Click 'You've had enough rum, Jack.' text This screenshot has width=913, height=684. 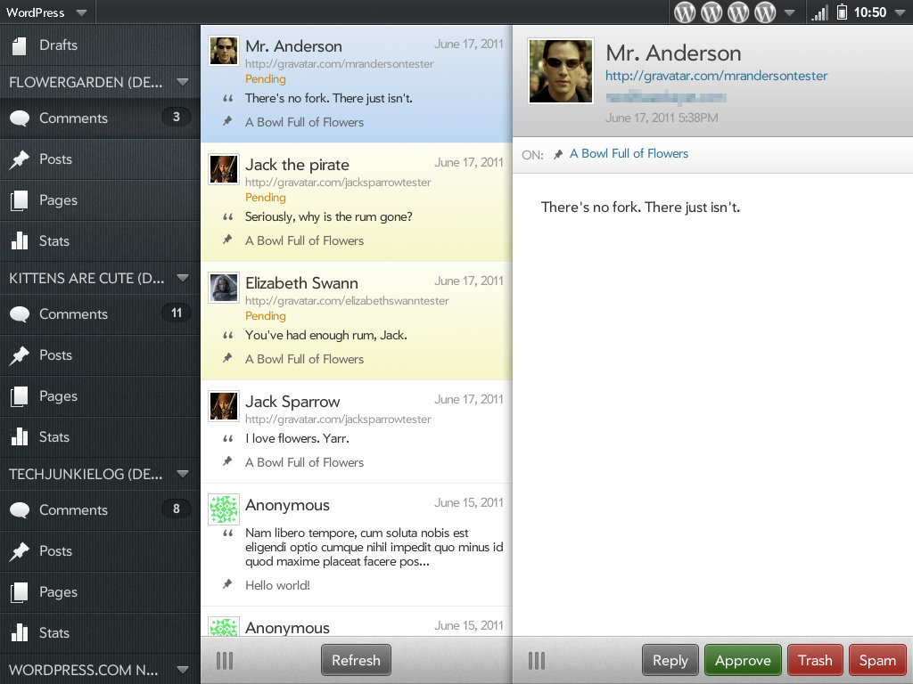pyautogui.click(x=326, y=335)
